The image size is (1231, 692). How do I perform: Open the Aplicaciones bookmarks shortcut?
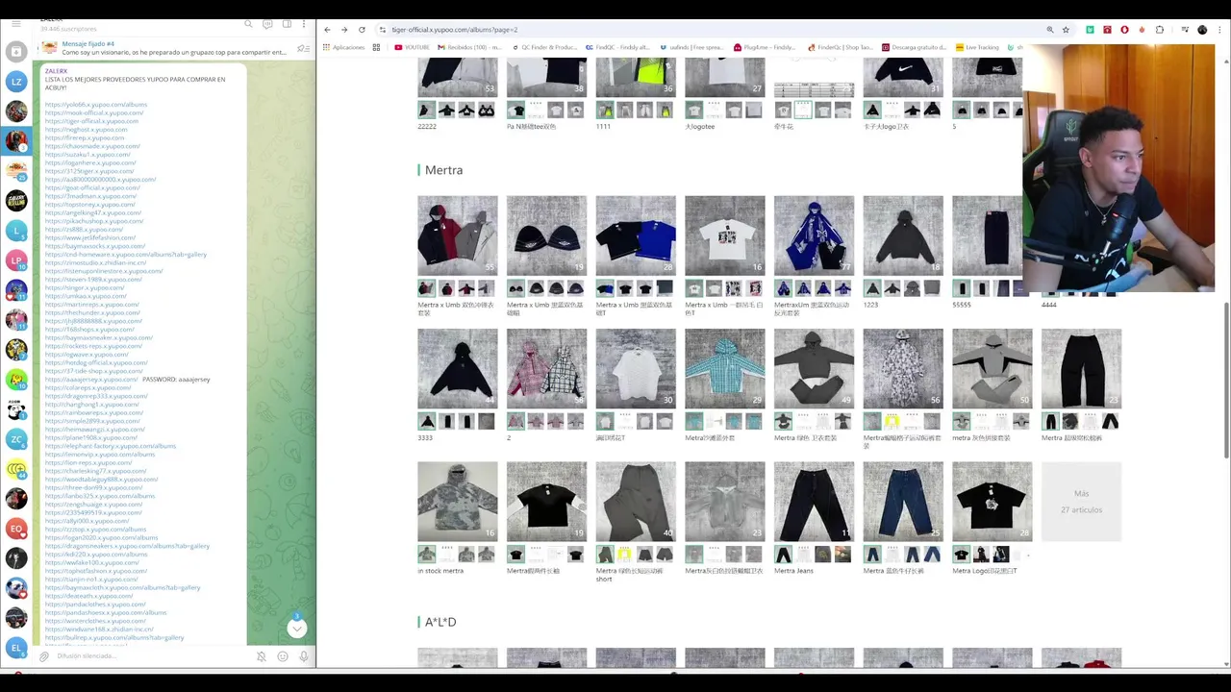pyautogui.click(x=343, y=47)
